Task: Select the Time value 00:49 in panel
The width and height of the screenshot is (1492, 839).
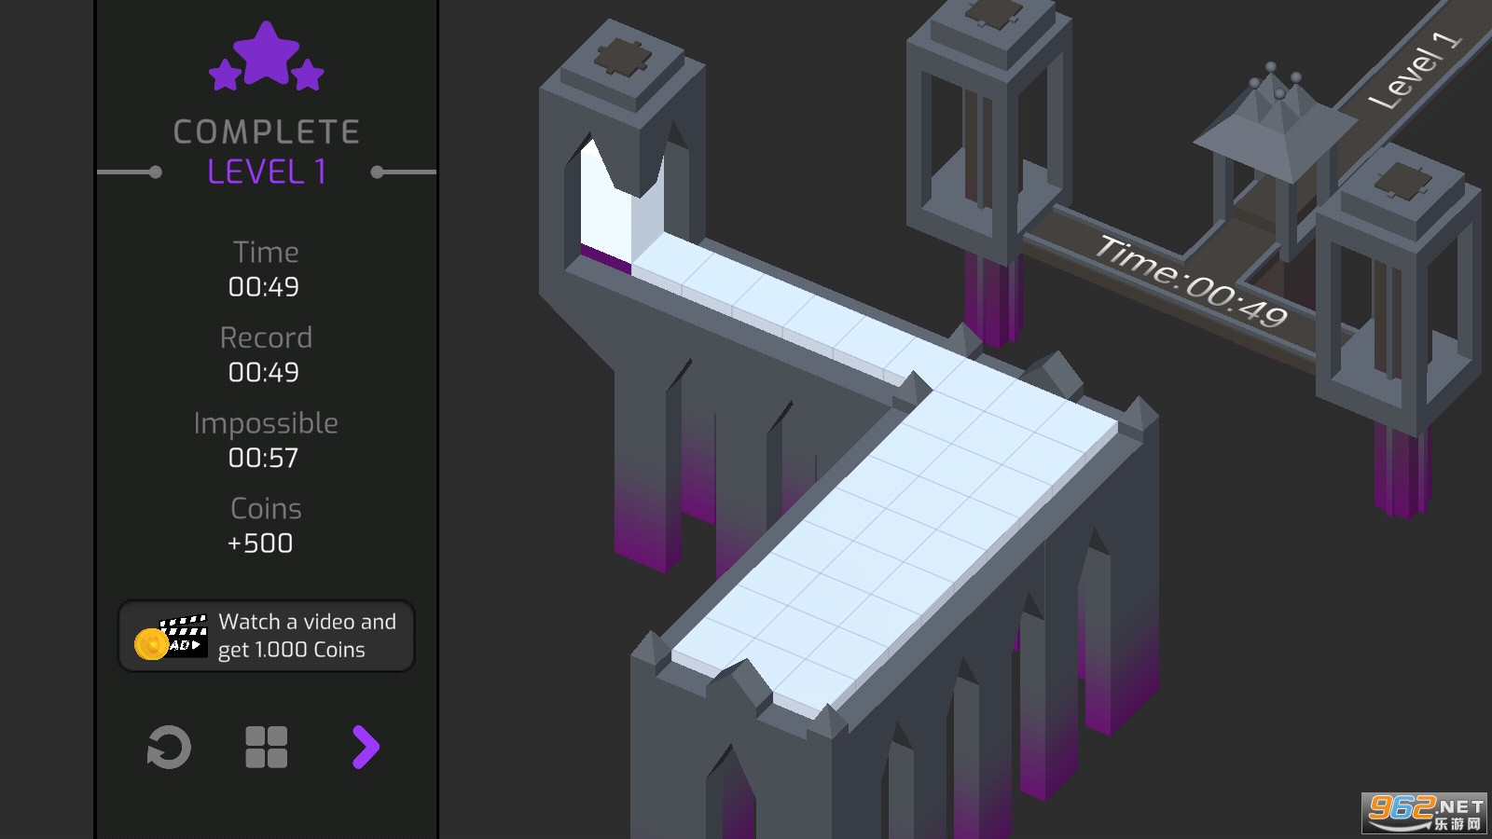Action: (264, 287)
